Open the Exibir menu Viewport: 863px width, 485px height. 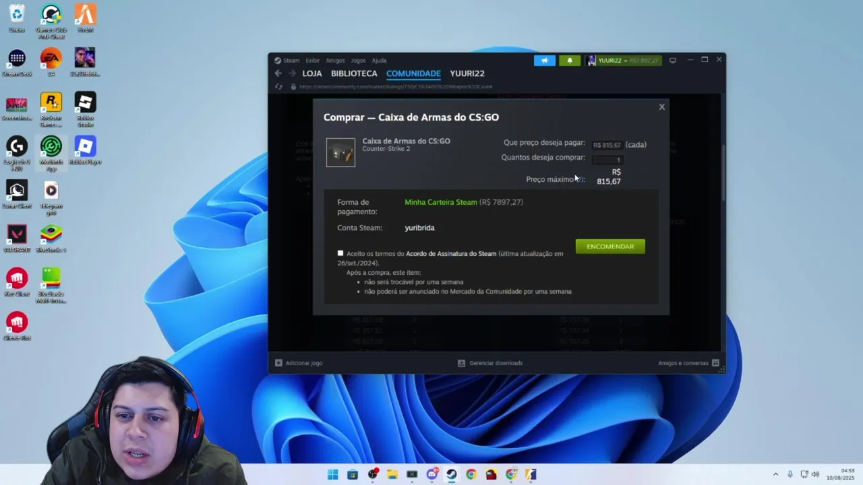tap(313, 61)
